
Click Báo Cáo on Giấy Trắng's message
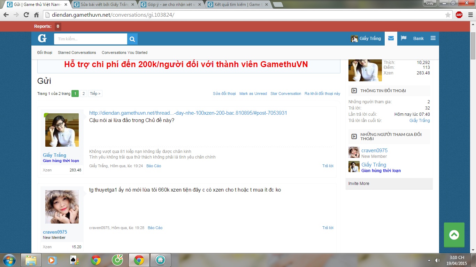(x=154, y=166)
